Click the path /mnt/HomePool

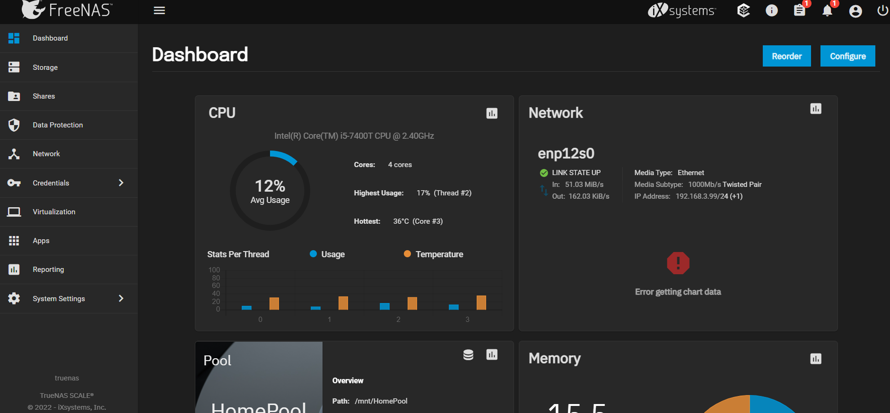[x=381, y=401]
